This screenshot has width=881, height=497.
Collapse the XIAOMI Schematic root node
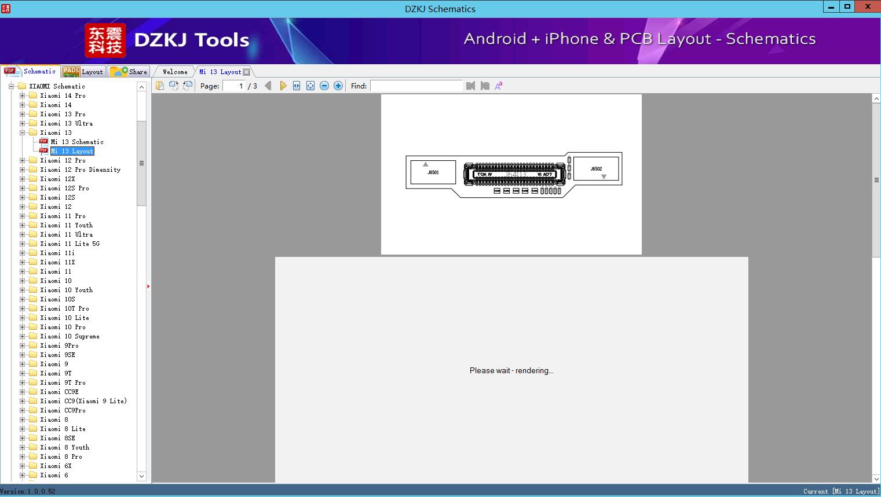[x=11, y=86]
